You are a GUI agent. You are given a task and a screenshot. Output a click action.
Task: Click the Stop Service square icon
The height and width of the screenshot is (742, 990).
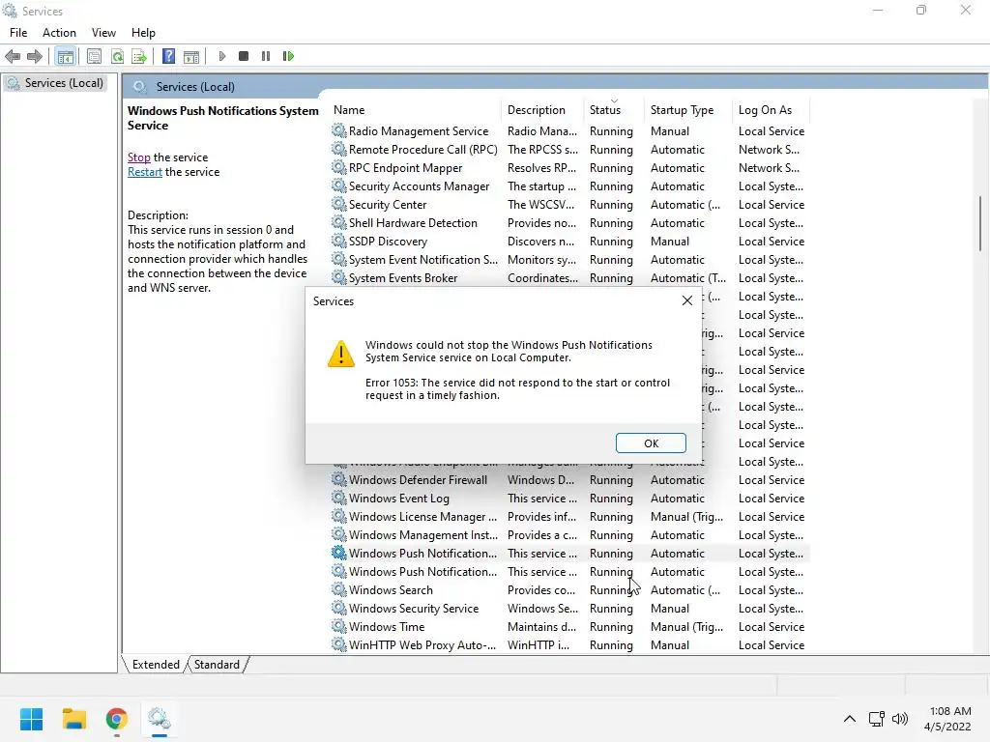tap(244, 56)
